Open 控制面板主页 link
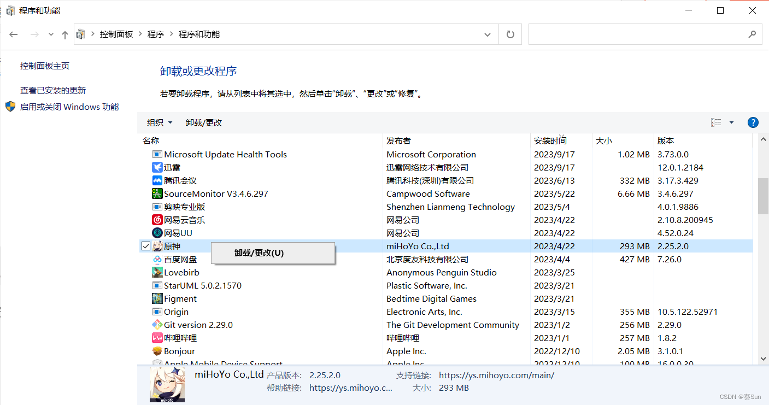Image resolution: width=769 pixels, height=405 pixels. click(45, 66)
